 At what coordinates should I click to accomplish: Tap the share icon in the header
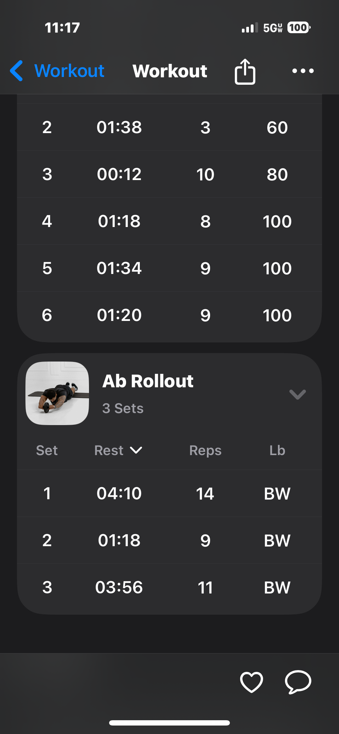pos(245,71)
